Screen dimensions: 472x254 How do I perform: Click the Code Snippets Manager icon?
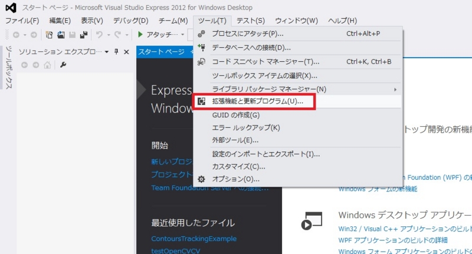[x=201, y=62]
